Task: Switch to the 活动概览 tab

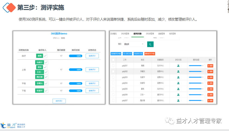Action: coord(113,34)
